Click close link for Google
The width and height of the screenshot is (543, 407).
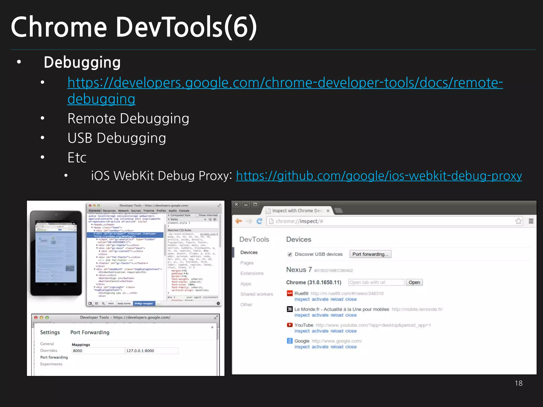coord(351,347)
